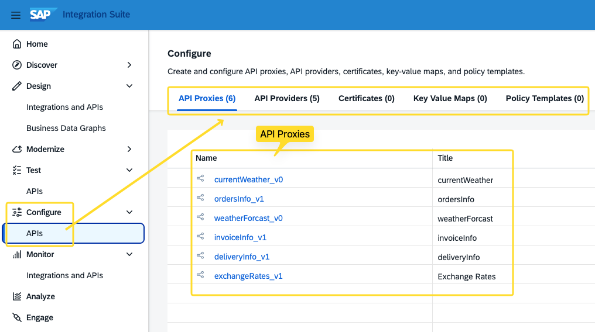Open the hamburger navigation menu

tap(16, 15)
